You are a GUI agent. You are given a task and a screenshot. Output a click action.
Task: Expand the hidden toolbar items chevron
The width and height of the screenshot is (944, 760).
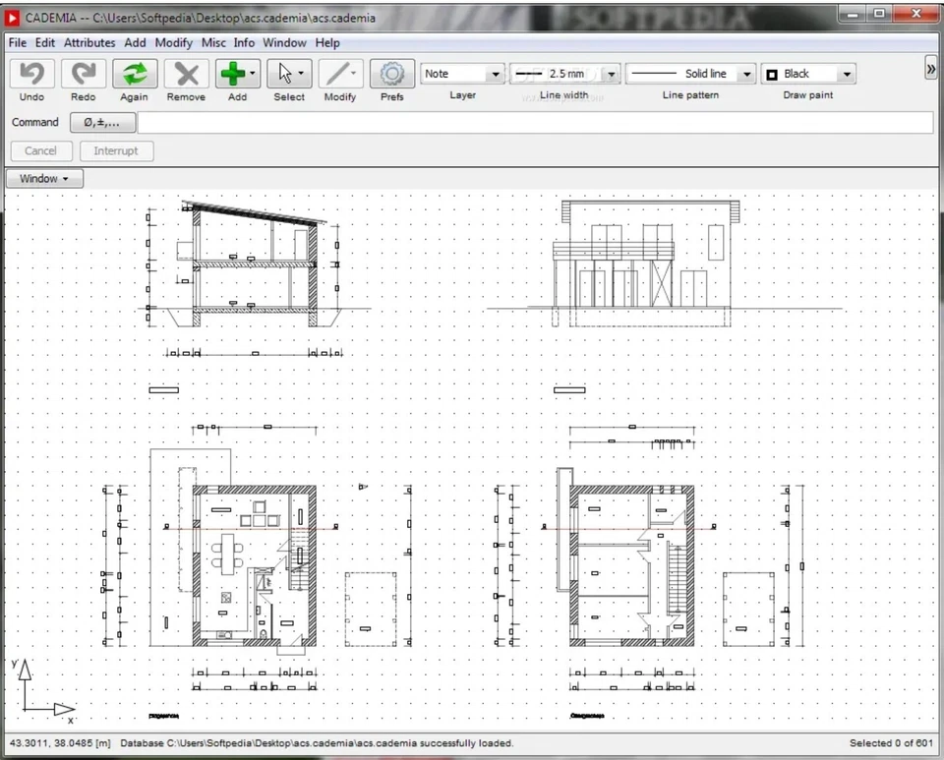[x=930, y=69]
